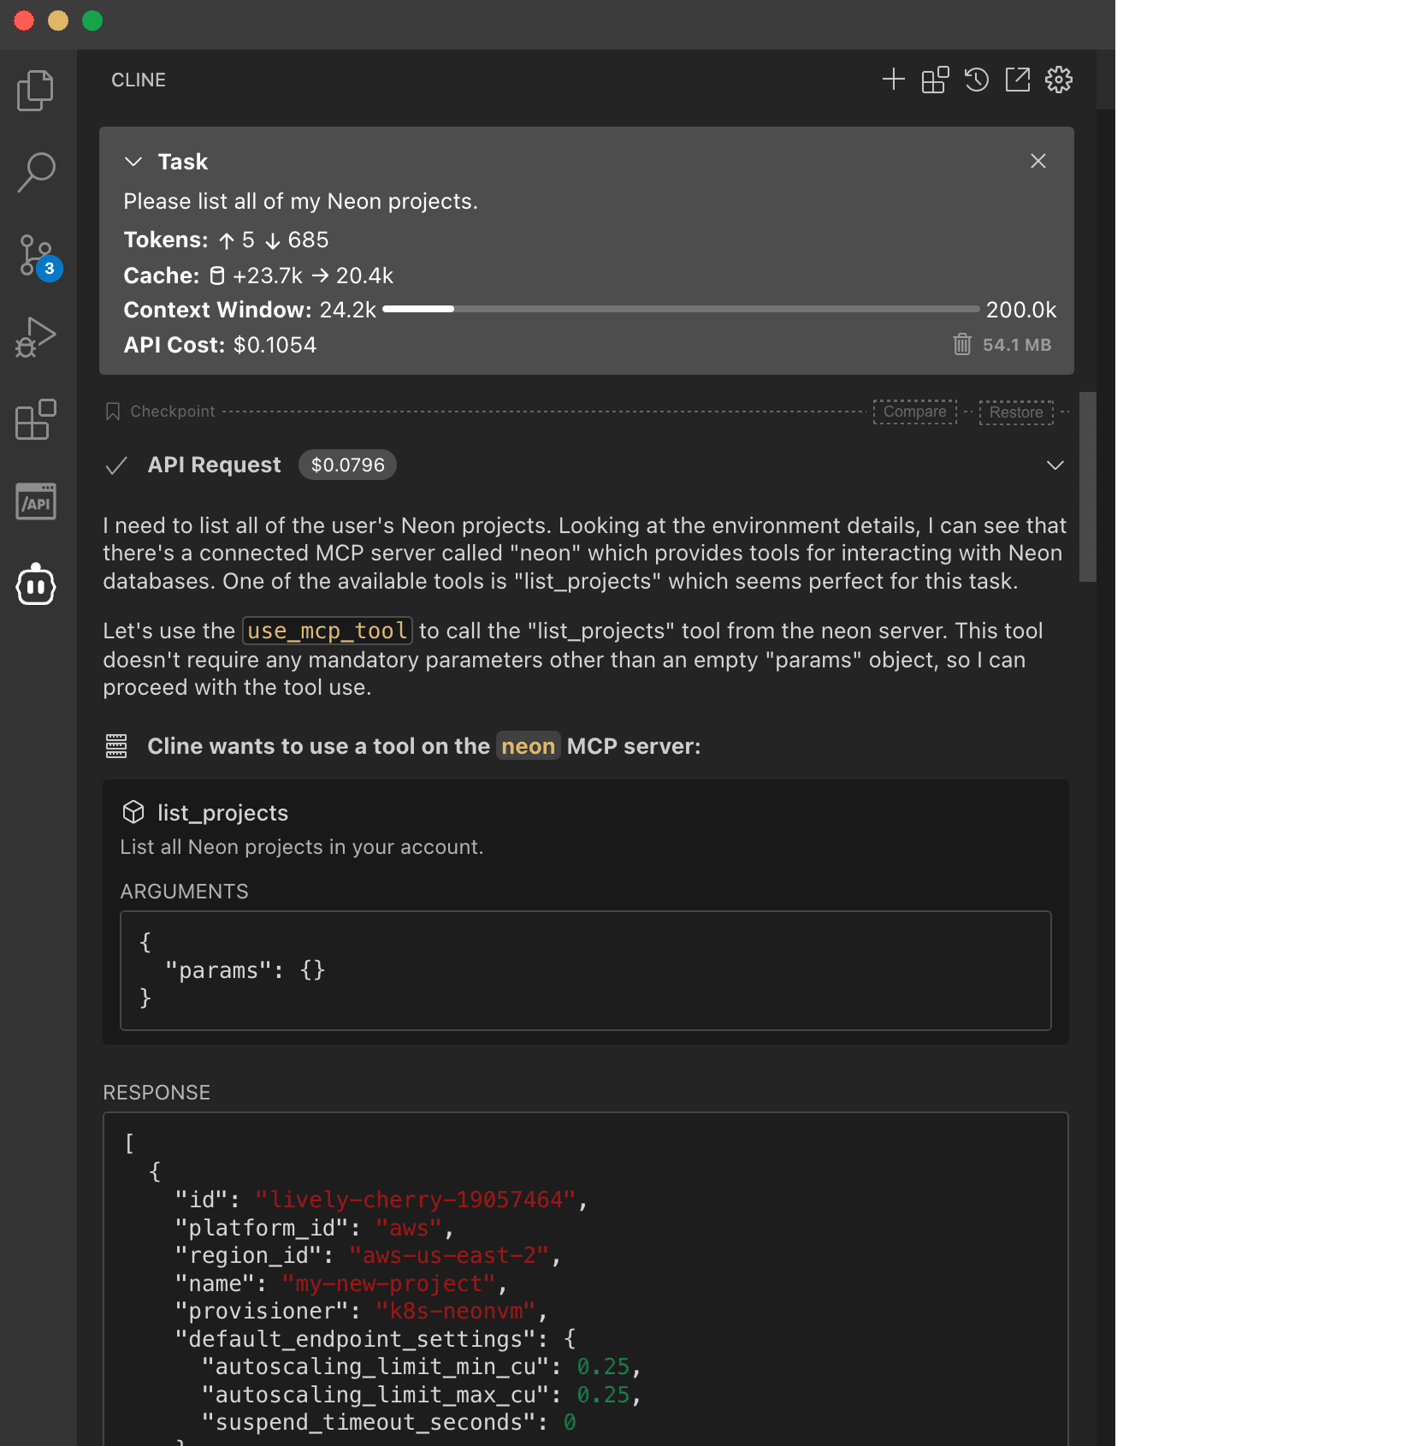Open Cline task history with the clock icon
1401x1446 pixels.
tap(975, 80)
